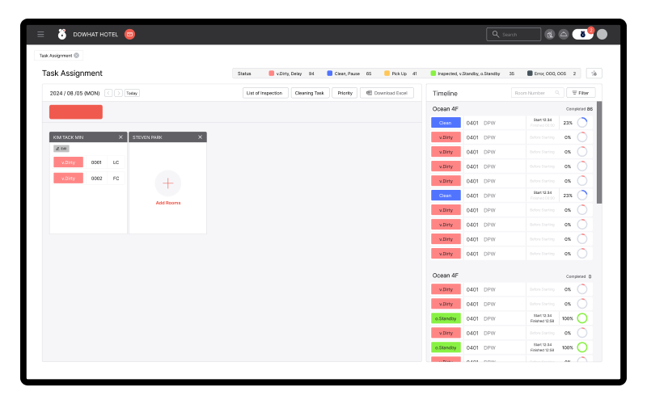Image resolution: width=647 pixels, height=404 pixels.
Task: Click the Priority button
Action: tap(345, 93)
